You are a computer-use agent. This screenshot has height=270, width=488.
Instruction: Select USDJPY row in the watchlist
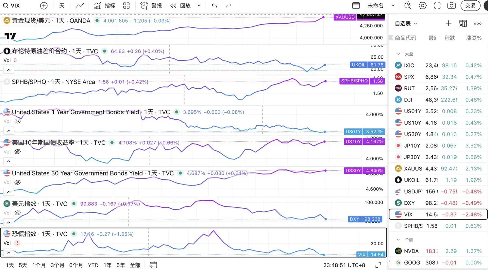438,191
